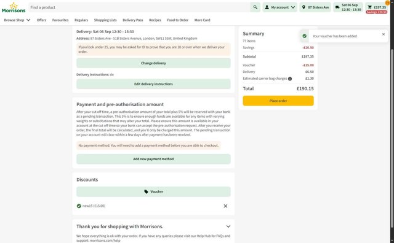Click the Payment and pre-authorisation amount heading
394x243 pixels.
(x=120, y=104)
